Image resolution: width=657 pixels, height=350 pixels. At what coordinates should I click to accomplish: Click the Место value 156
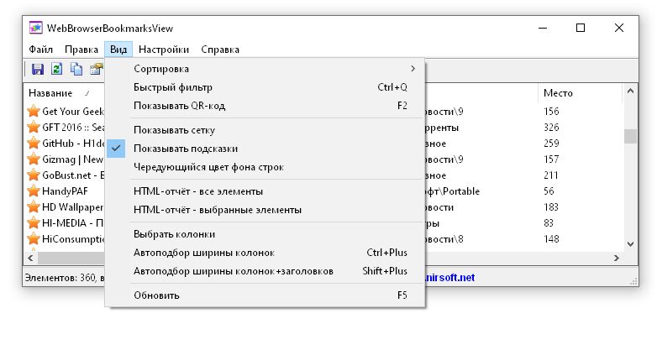tap(551, 112)
